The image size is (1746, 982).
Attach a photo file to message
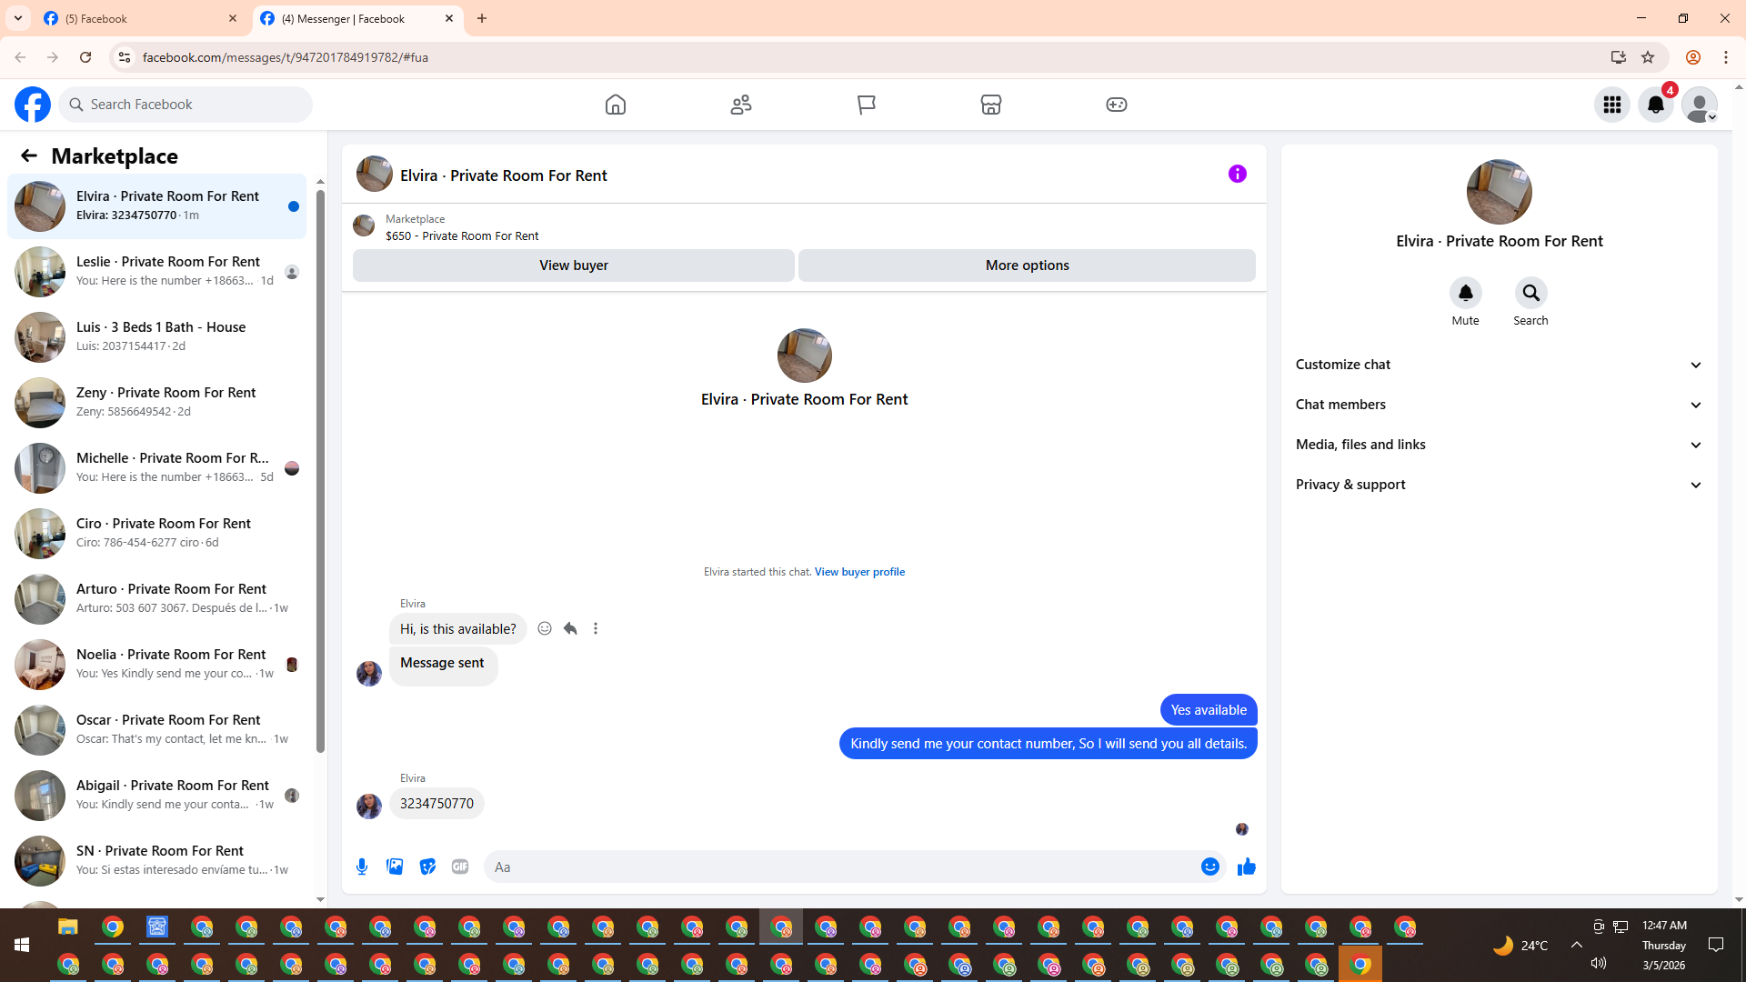pyautogui.click(x=395, y=867)
